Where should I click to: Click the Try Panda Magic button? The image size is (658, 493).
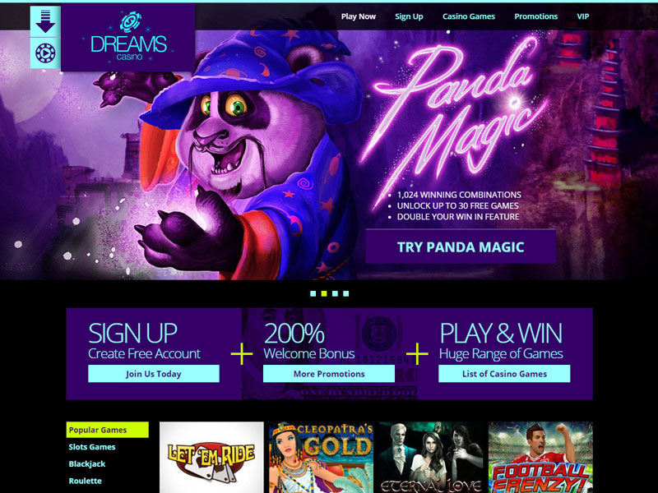coord(461,246)
